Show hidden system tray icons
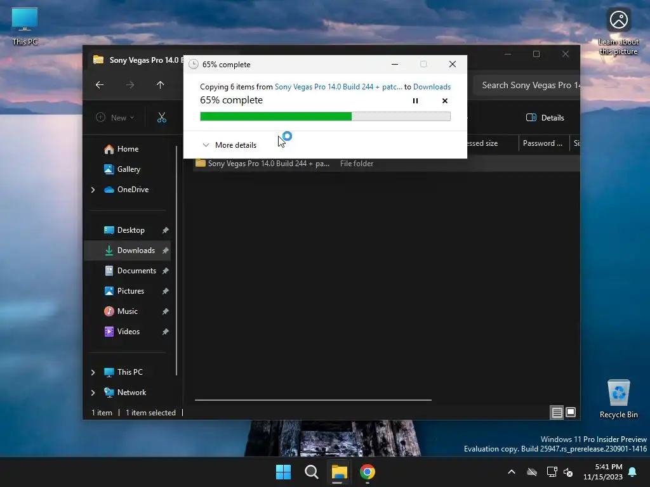Viewport: 650px width, 487px height. pyautogui.click(x=512, y=472)
